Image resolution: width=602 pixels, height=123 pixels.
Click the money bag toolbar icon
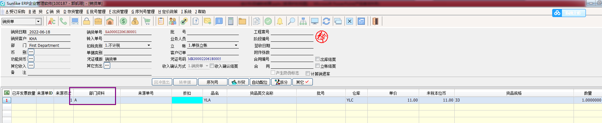pyautogui.click(x=135, y=22)
